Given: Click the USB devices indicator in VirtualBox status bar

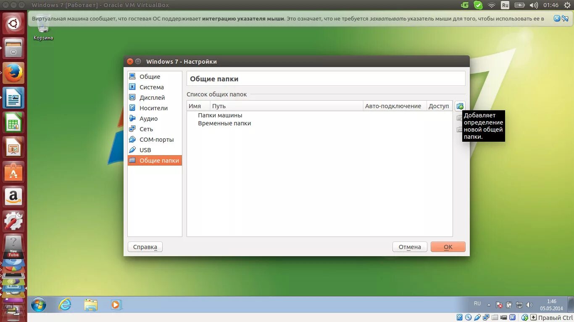Looking at the screenshot, I should pos(477,317).
